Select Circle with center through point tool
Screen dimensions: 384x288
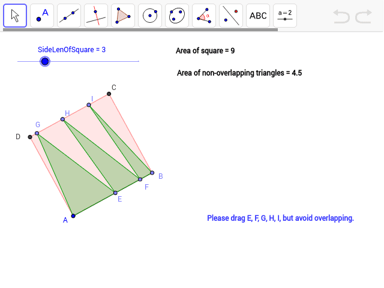[150, 16]
